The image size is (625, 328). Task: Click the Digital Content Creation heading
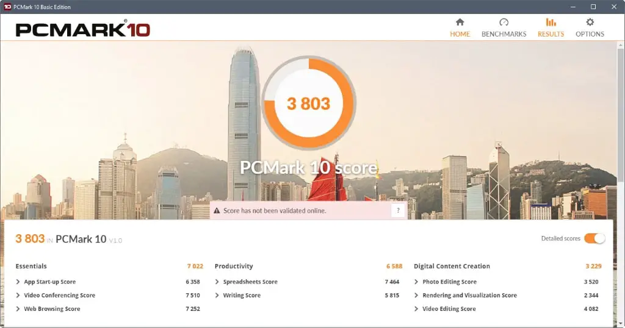[x=452, y=266]
